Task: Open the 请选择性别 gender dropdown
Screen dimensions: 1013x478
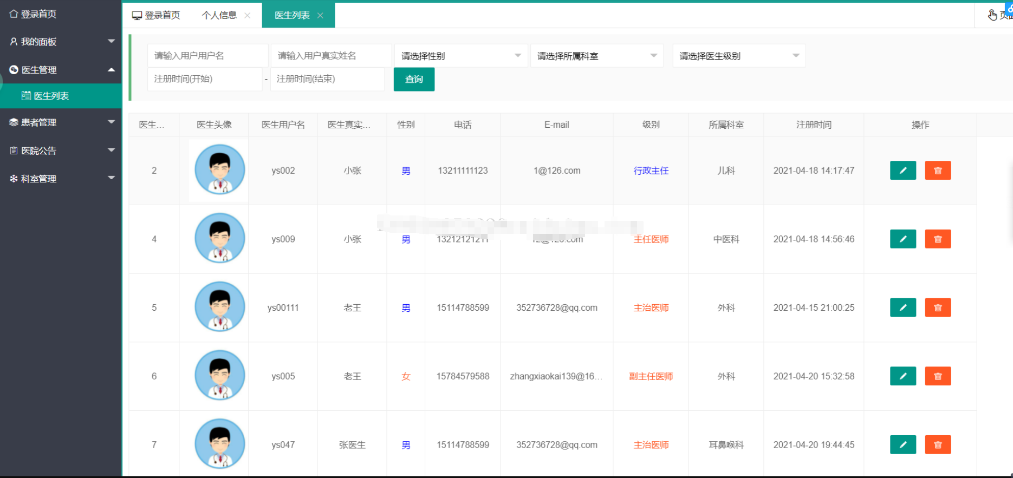Action: (461, 56)
